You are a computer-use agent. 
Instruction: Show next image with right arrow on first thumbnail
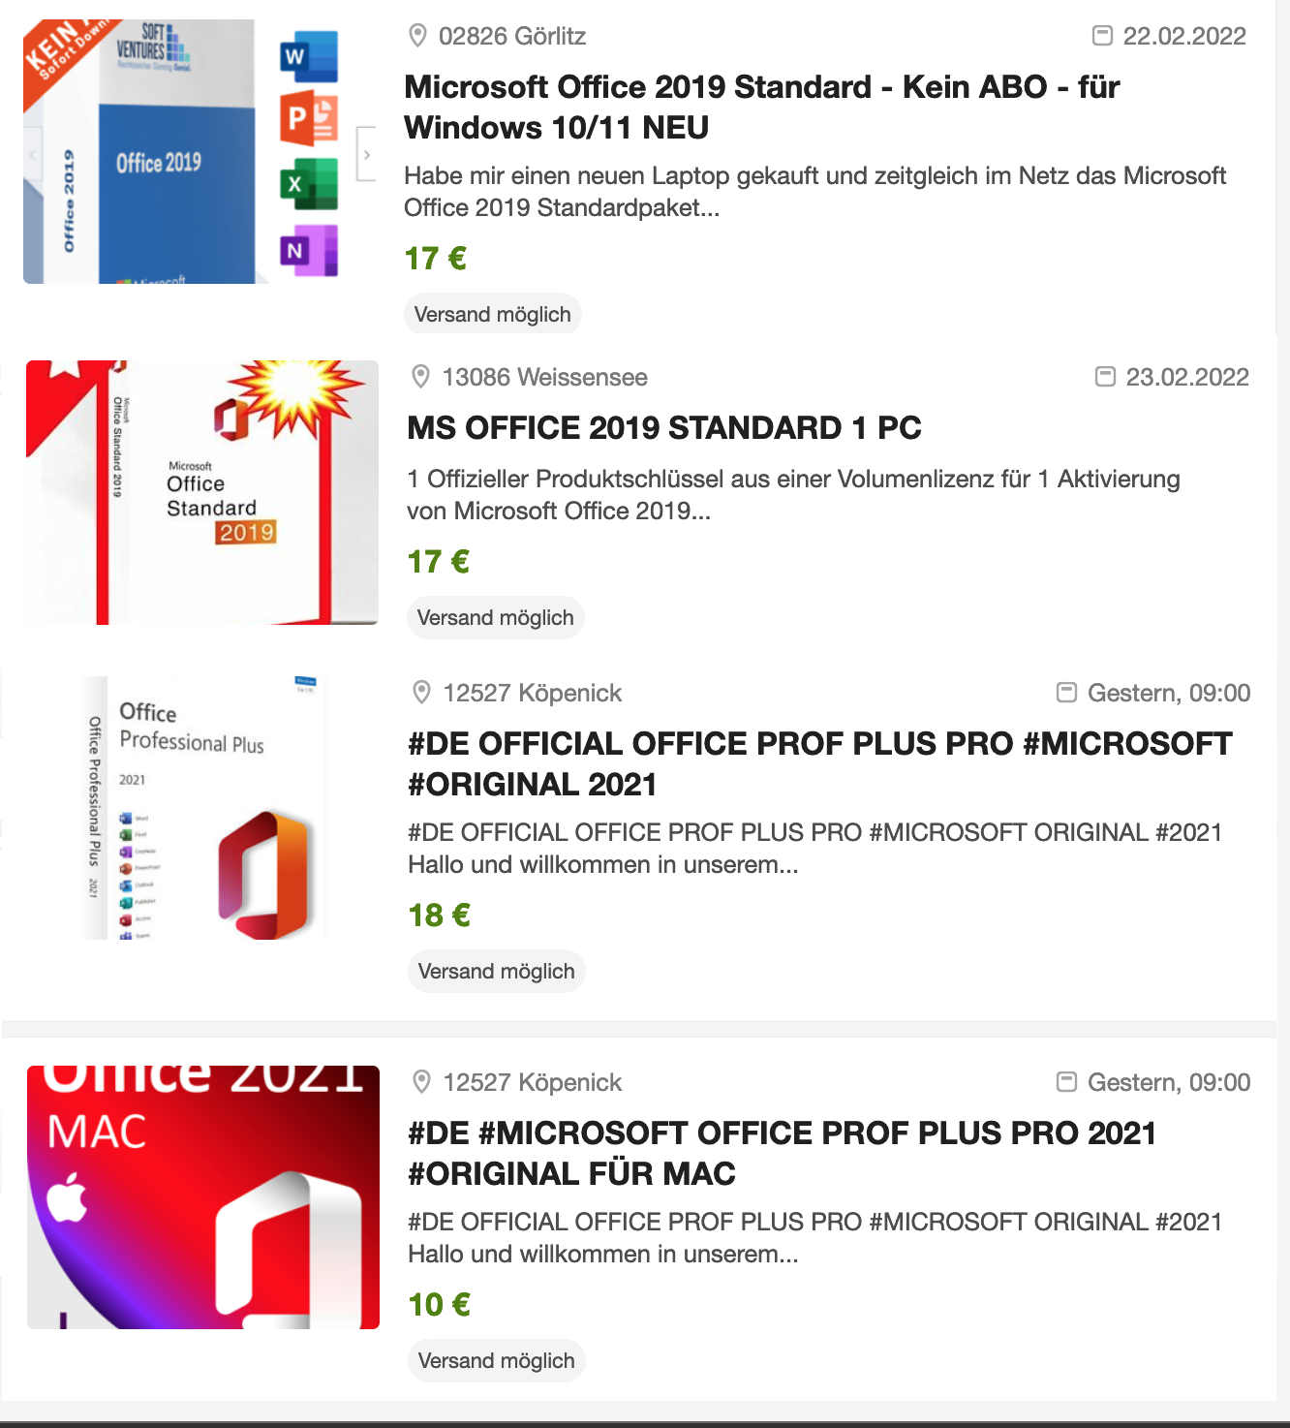pyautogui.click(x=366, y=154)
